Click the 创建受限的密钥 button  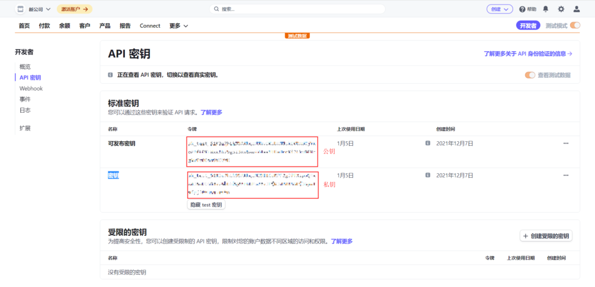[x=546, y=236]
